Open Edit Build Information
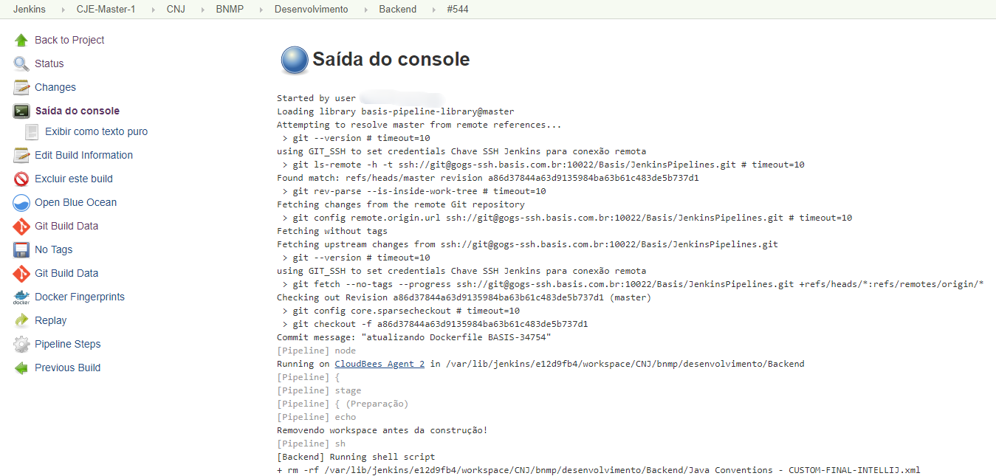 click(83, 155)
